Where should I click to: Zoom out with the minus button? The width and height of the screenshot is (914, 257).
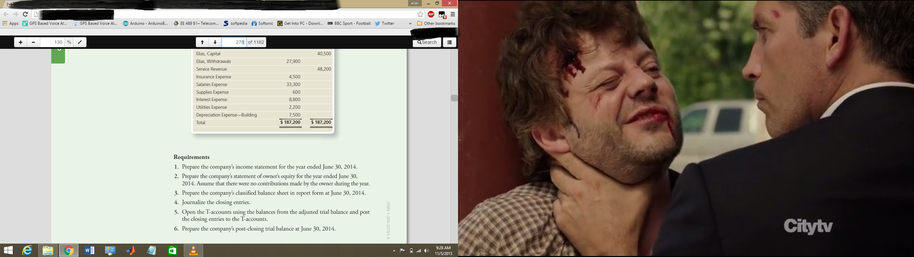point(33,42)
